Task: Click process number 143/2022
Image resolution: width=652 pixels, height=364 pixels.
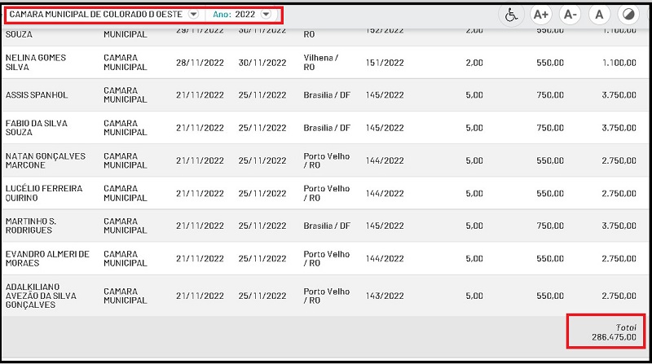Action: 385,296
